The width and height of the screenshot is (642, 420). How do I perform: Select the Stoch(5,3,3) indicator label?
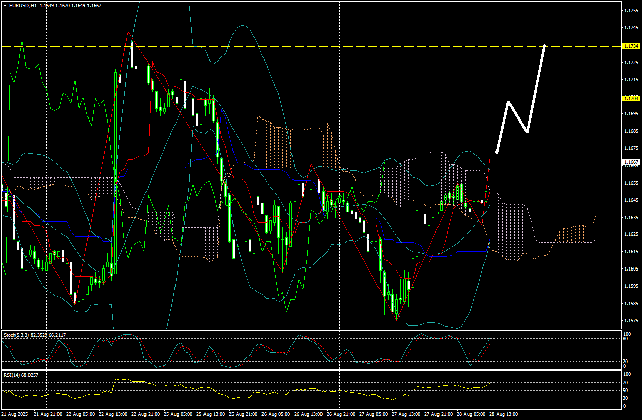(35, 335)
